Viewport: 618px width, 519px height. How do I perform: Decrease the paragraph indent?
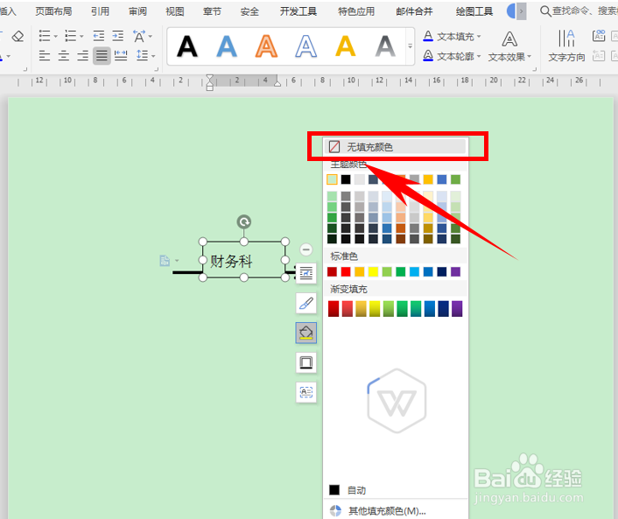[x=99, y=36]
